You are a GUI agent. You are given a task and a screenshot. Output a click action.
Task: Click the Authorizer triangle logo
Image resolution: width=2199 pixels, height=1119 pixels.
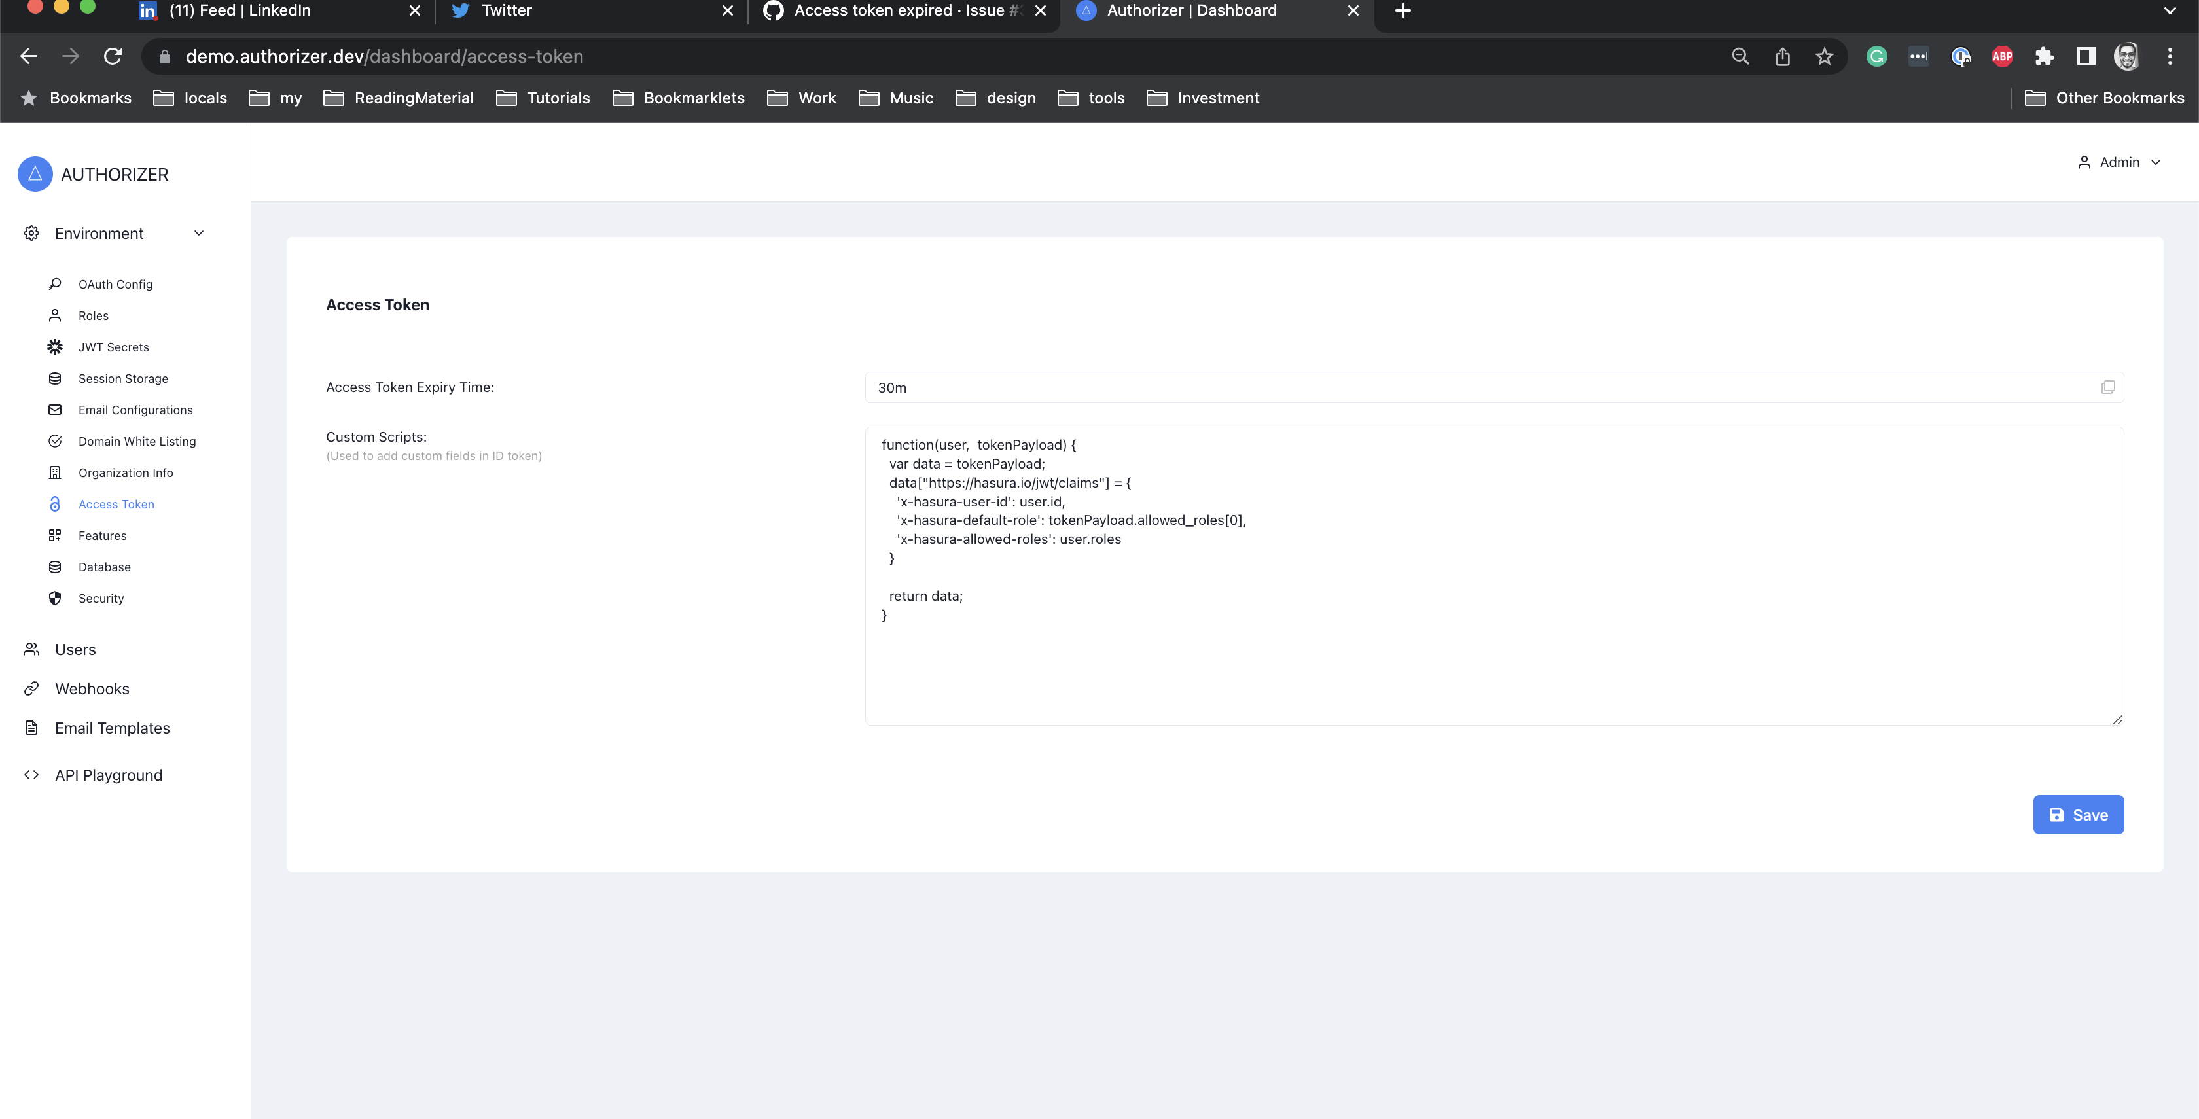pyautogui.click(x=34, y=173)
